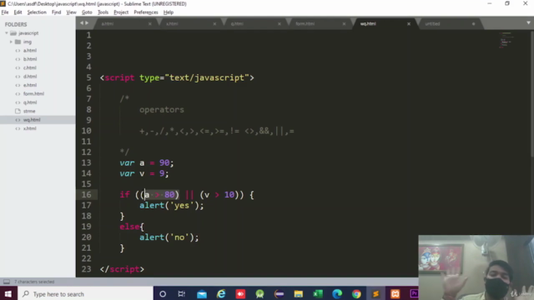Open the File menu
Viewport: 534px width, 300px height.
5,12
